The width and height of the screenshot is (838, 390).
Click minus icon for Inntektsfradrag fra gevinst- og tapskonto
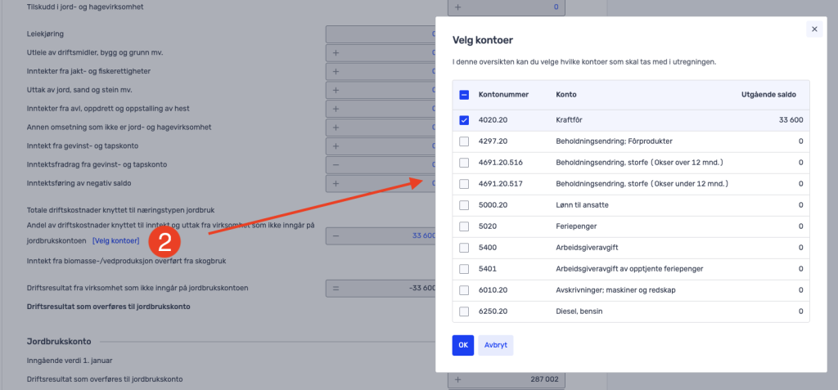point(336,164)
